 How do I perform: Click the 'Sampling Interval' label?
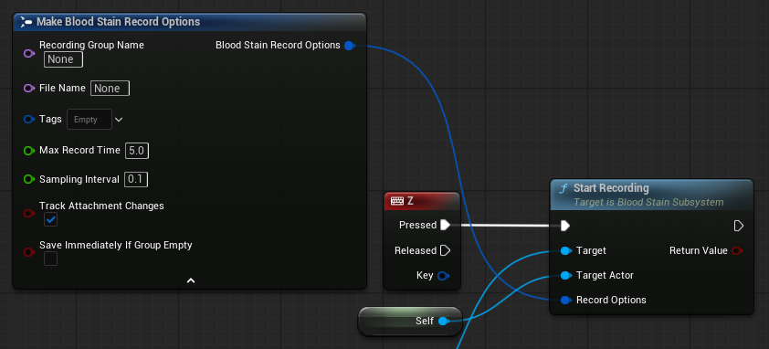[x=79, y=180]
